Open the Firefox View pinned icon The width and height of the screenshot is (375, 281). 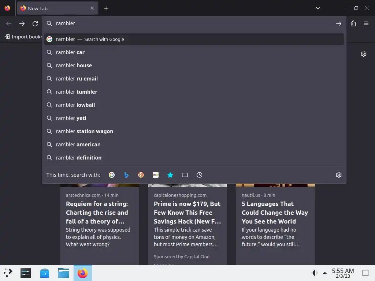[7, 8]
